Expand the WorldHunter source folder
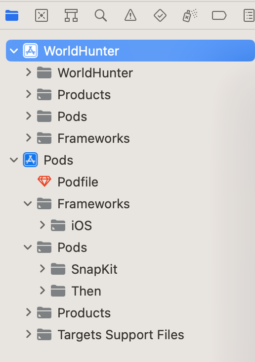The width and height of the screenshot is (255, 362). [28, 72]
